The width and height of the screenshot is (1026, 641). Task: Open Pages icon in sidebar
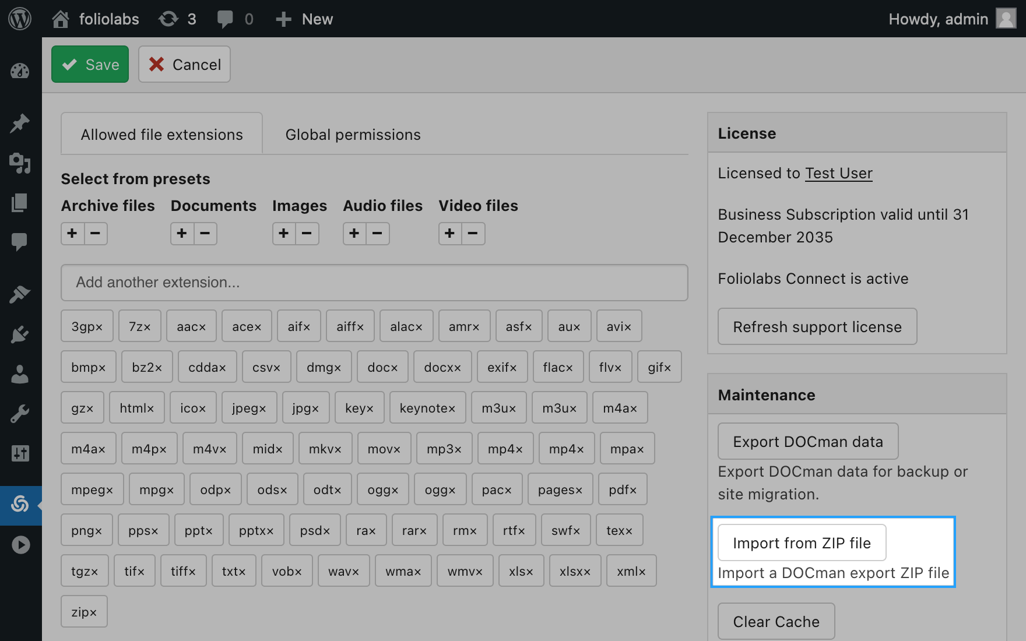20,202
